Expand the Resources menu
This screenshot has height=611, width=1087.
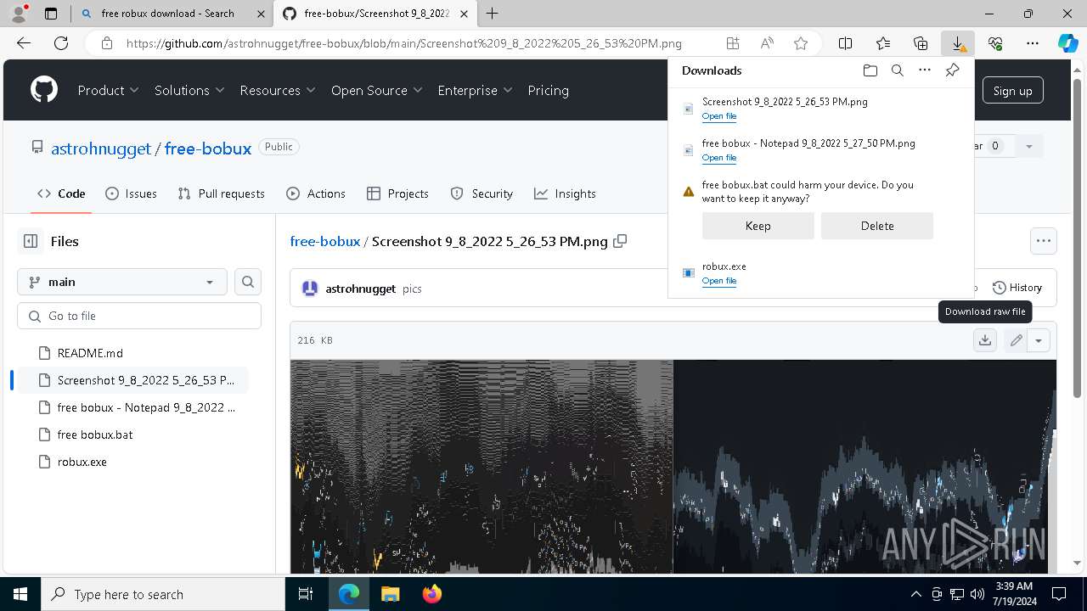pos(278,90)
